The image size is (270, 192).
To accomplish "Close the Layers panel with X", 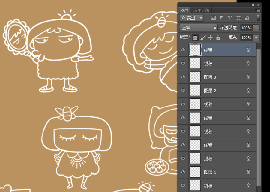I will pos(259,5).
